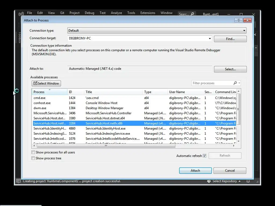Select the conhost.exe process row
The width and height of the screenshot is (275, 206).
tap(135, 103)
